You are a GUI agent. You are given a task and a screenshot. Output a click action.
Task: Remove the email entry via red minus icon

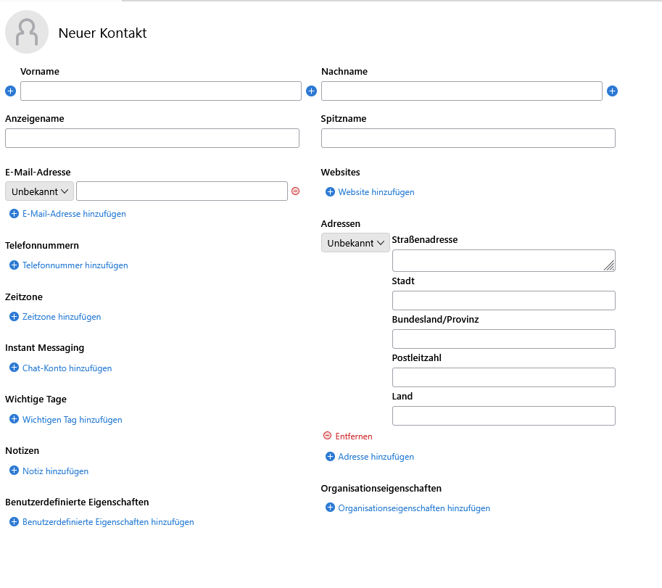296,191
